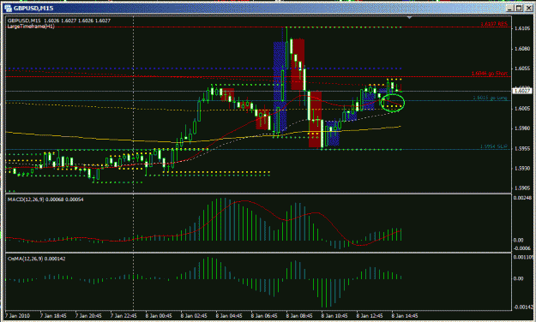Select the current price label 1.6027
This screenshot has width=536, height=322.
click(x=521, y=91)
